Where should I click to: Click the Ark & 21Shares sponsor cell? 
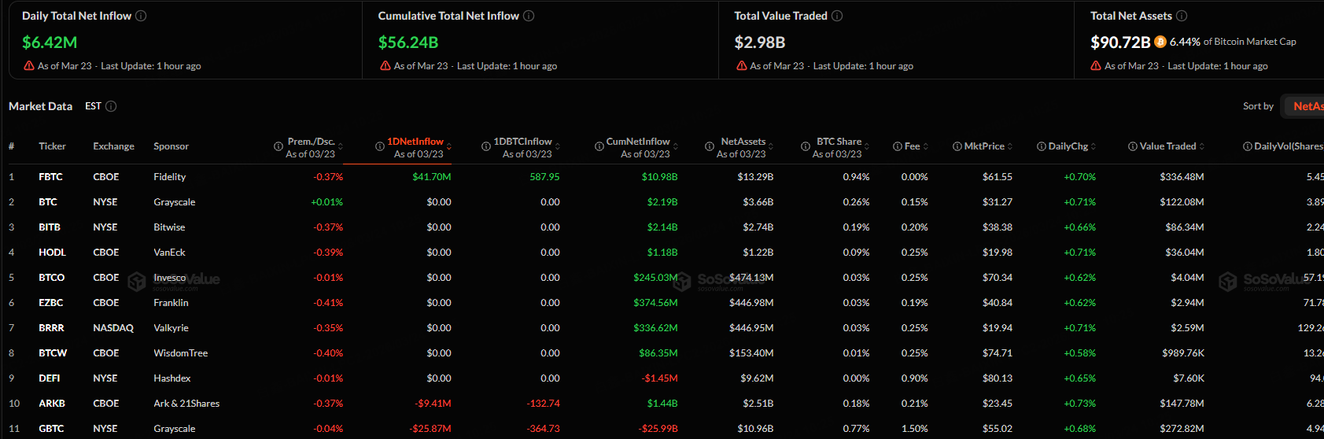(x=186, y=404)
